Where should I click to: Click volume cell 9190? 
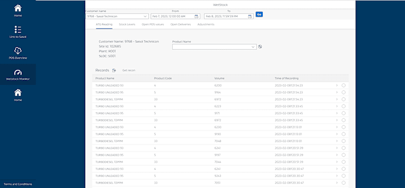click(x=218, y=134)
